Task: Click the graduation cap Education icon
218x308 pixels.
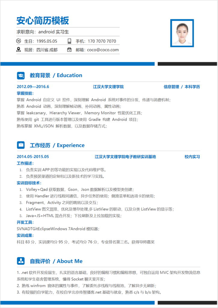Action: 21,75
